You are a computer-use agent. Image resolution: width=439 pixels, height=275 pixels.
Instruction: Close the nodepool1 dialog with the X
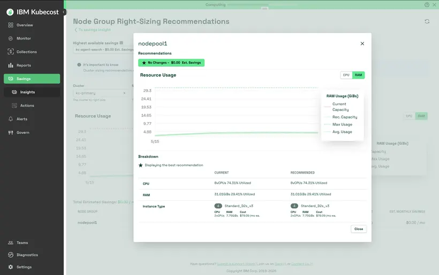pyautogui.click(x=362, y=44)
